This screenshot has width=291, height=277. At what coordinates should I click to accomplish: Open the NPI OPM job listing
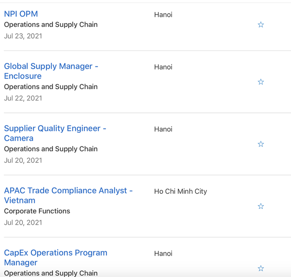pos(21,14)
